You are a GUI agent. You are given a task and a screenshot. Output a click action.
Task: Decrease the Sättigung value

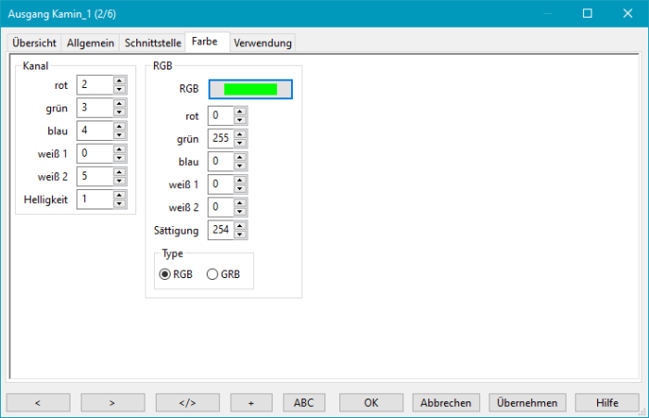[241, 234]
